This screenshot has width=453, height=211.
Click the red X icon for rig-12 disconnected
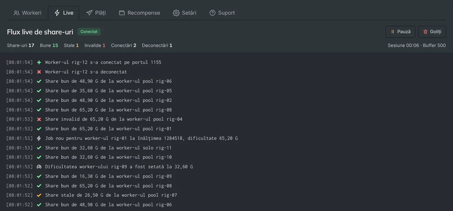pyautogui.click(x=39, y=72)
